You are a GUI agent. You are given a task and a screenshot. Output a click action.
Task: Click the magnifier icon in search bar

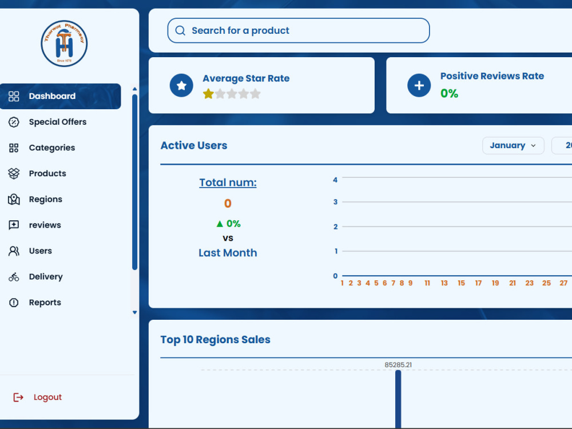[180, 30]
